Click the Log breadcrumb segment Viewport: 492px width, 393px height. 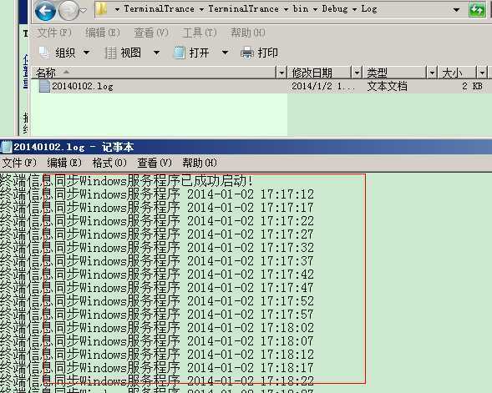tap(369, 9)
